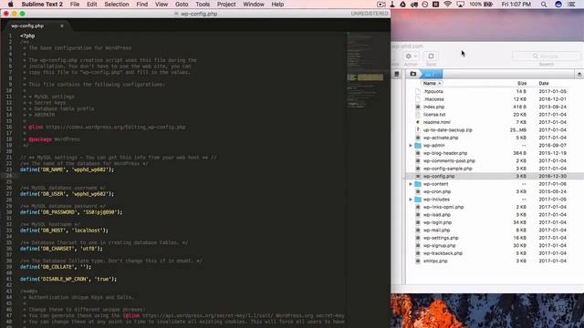The image size is (584, 328).
Task: Select the wp-load.php file
Action: [x=437, y=215]
